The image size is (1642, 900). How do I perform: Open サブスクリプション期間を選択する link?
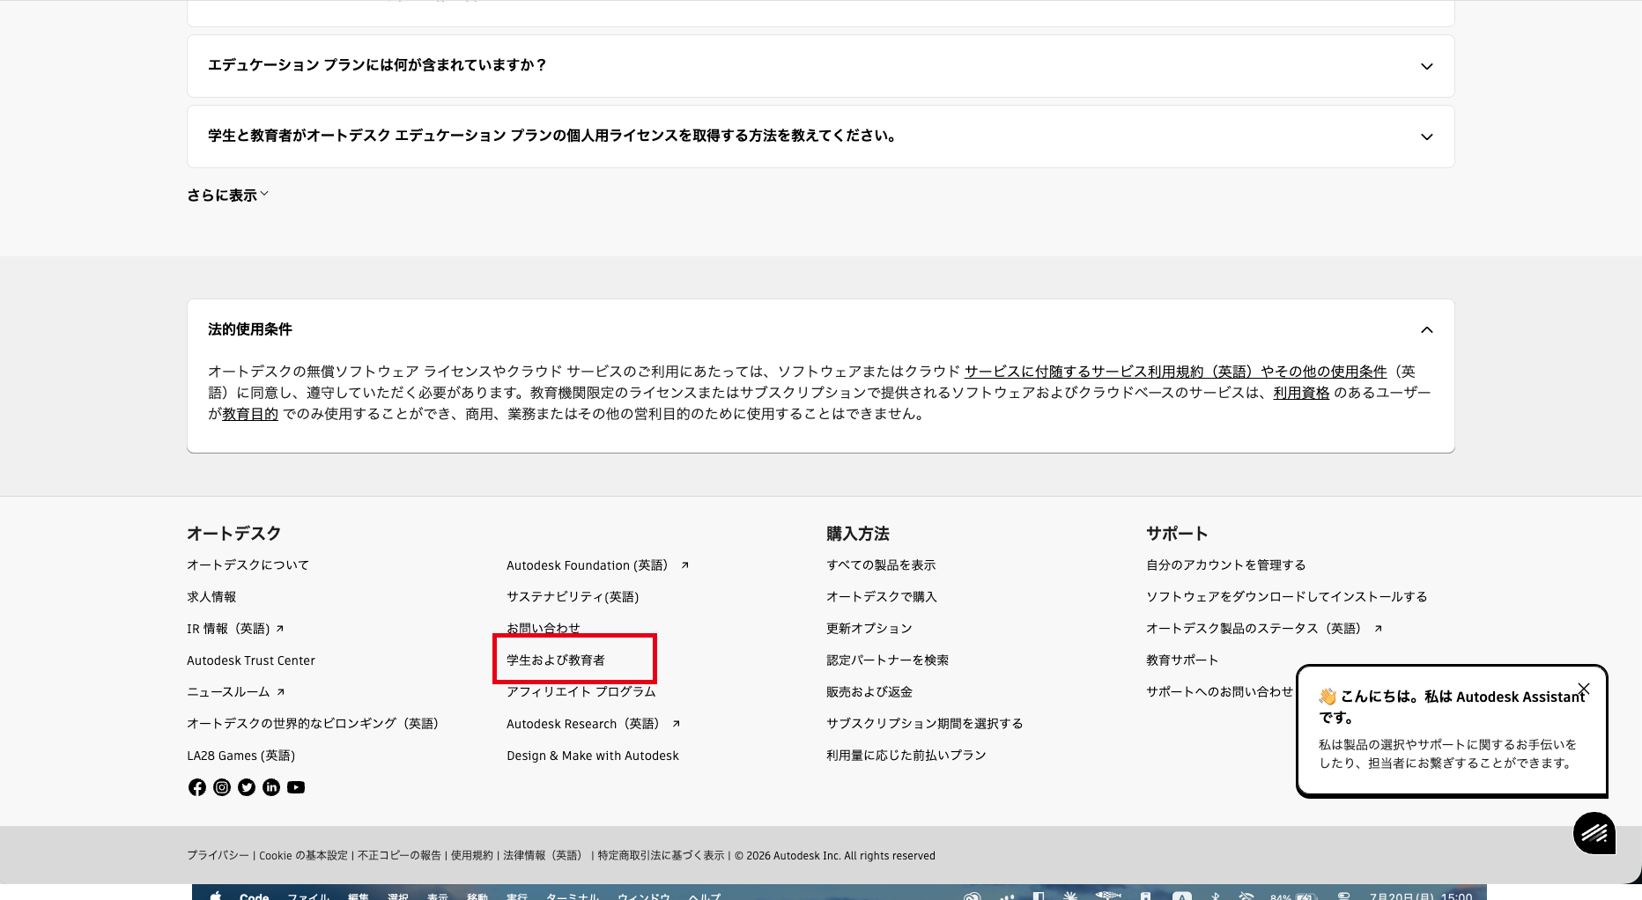coord(925,724)
